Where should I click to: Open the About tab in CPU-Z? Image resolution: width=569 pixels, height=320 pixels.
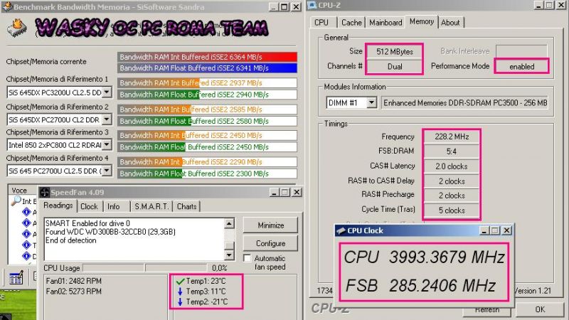450,23
